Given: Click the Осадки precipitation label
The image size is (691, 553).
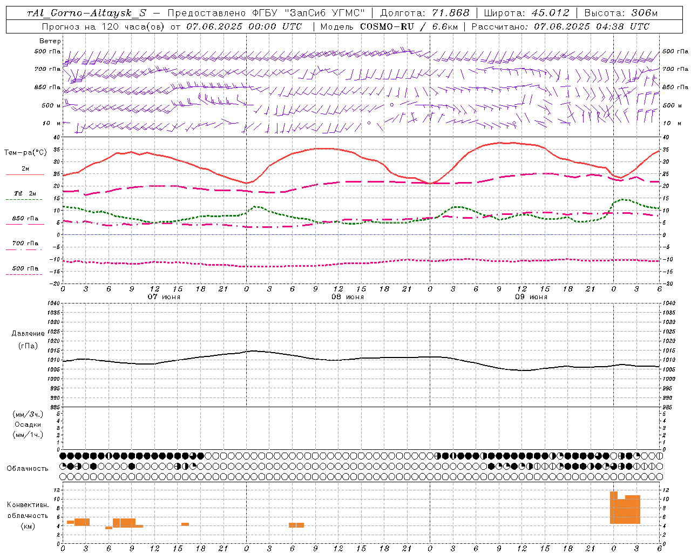Looking at the screenshot, I should point(28,424).
